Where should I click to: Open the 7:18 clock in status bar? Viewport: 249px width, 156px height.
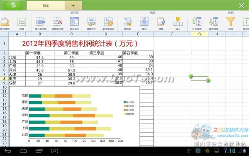(x=229, y=151)
